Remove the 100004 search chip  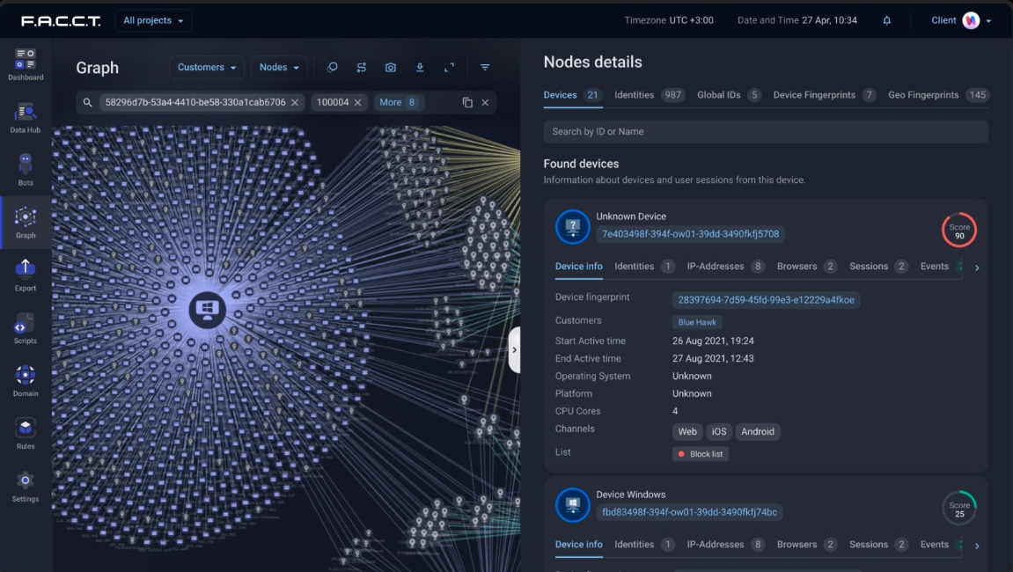(358, 103)
